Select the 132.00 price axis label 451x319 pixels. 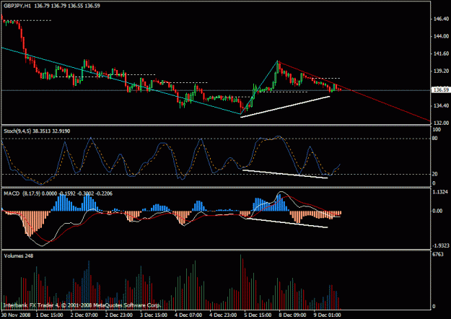point(441,123)
